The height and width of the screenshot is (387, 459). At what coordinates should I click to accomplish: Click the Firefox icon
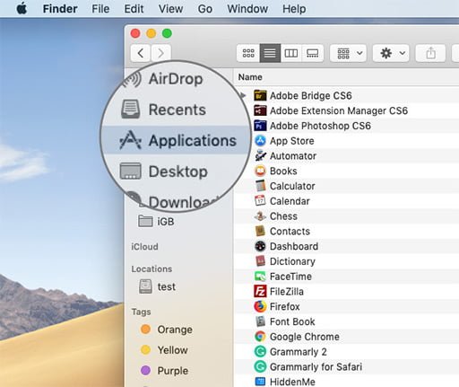tap(260, 306)
